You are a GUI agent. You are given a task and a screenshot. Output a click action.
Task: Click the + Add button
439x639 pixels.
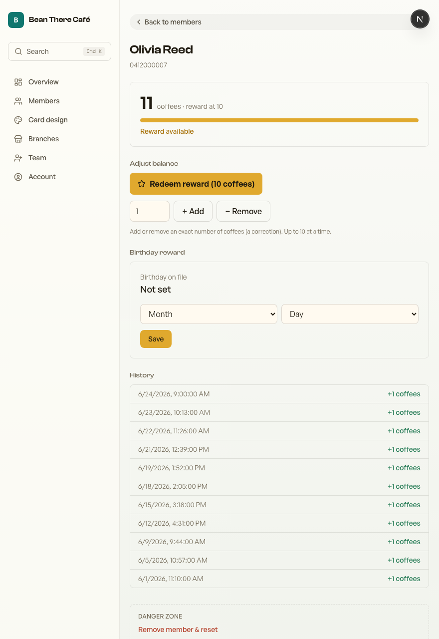193,211
